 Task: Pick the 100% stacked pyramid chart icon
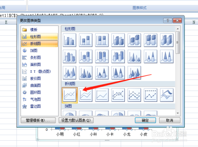pyautogui.click(x=118, y=73)
